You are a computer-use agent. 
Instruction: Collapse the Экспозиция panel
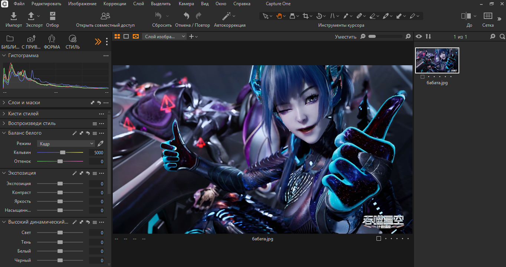(4, 173)
